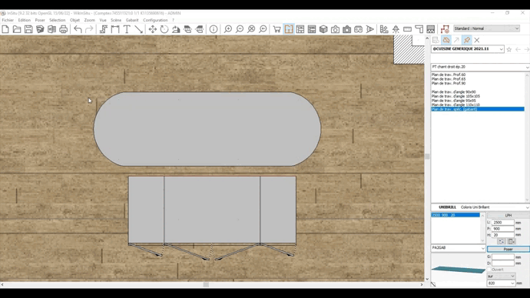Open the PAJGAB dropdown

click(459, 248)
